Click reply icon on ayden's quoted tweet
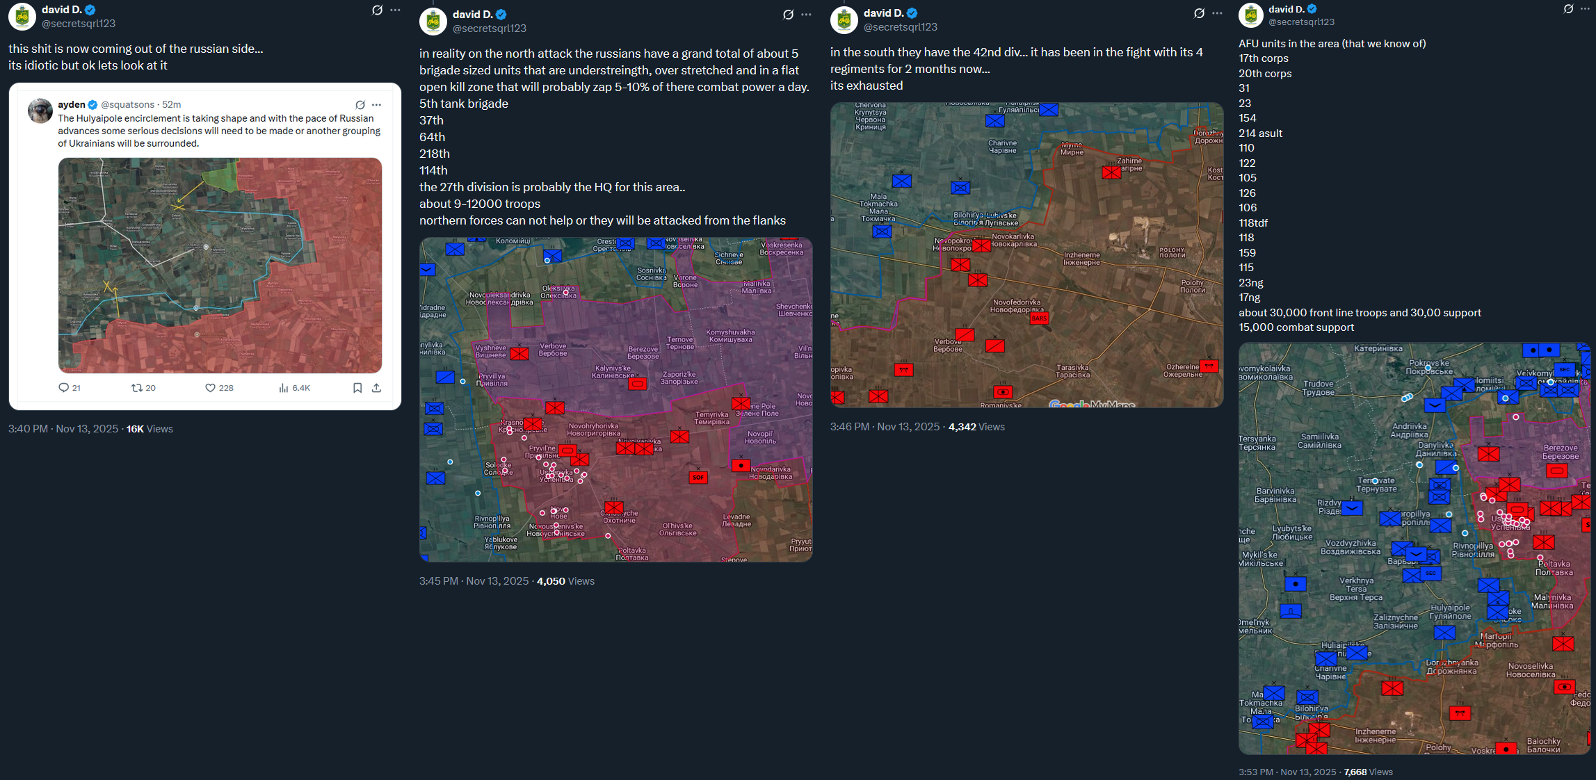Screen dimensions: 1596x780 (63, 388)
